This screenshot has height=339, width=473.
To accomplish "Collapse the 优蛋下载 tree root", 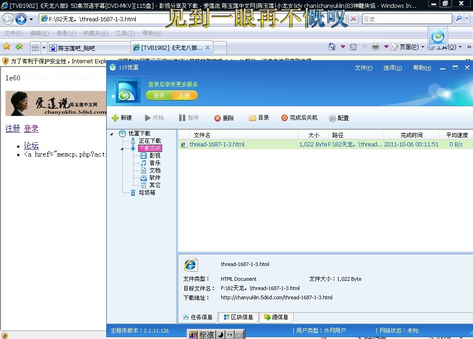I will [112, 133].
